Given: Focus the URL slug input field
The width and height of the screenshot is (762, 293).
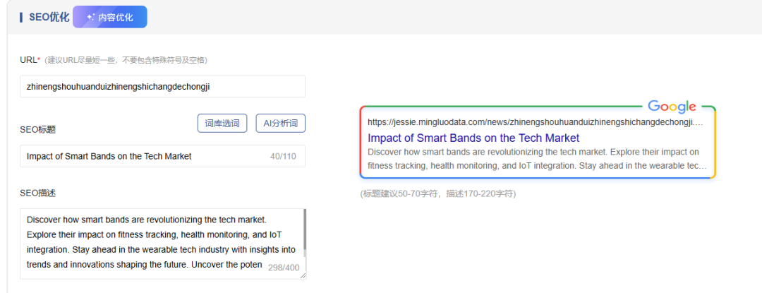Looking at the screenshot, I should 162,87.
